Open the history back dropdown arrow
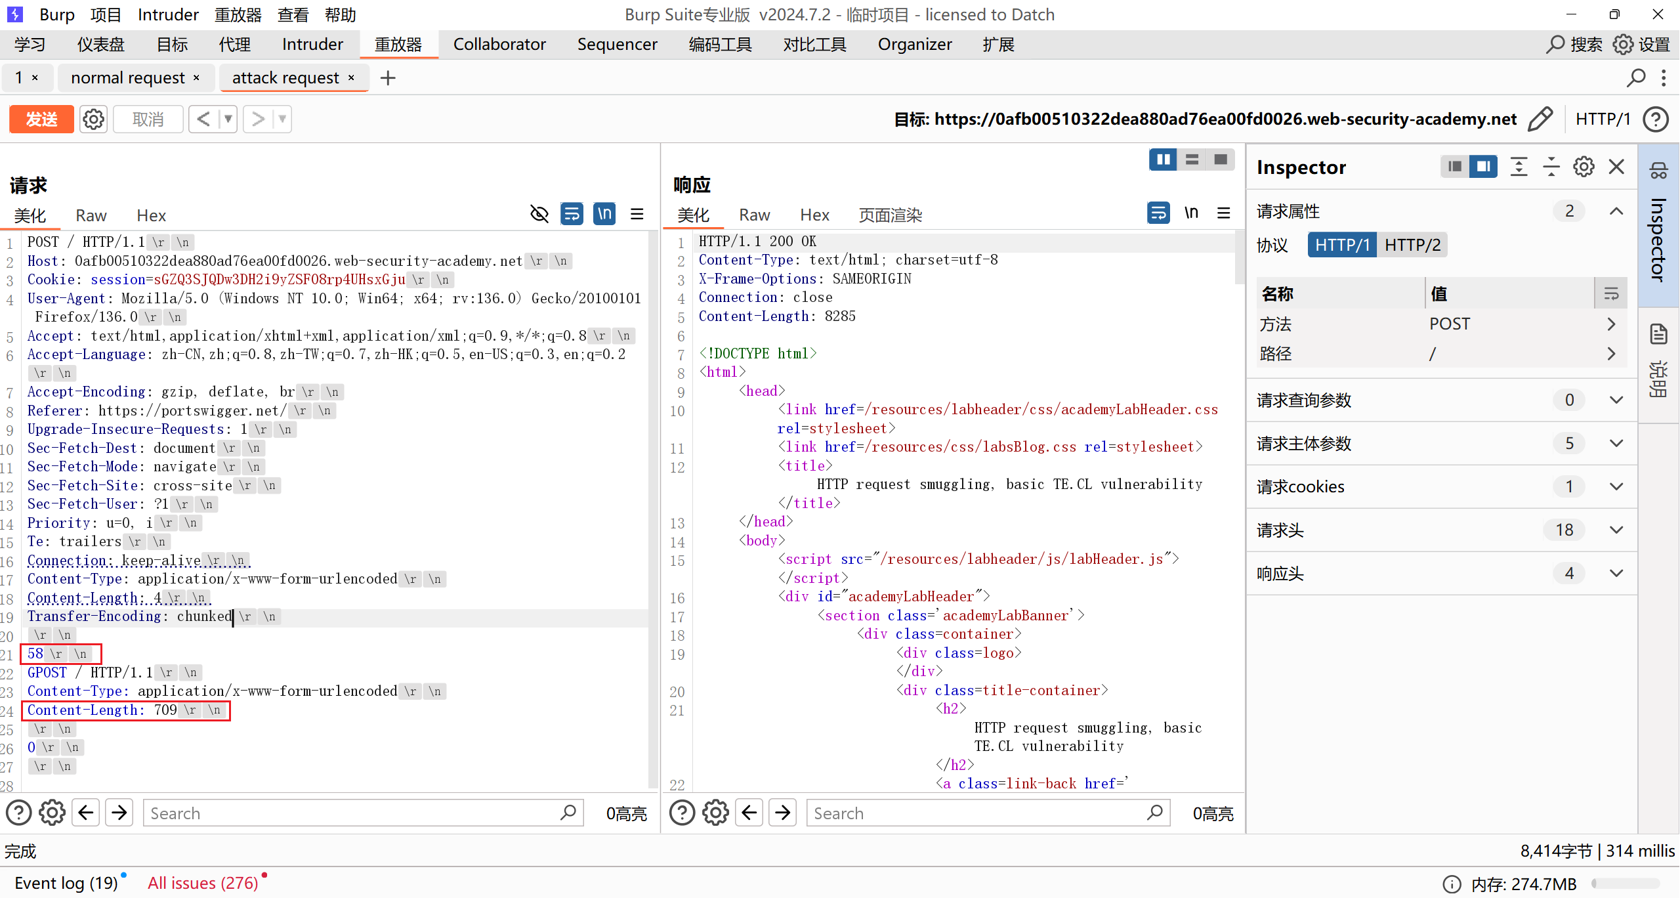 [228, 119]
